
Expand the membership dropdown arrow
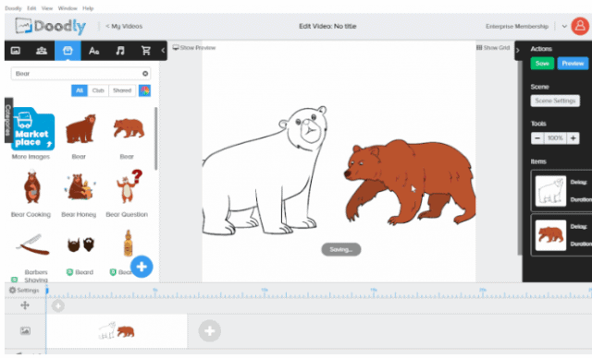point(564,27)
